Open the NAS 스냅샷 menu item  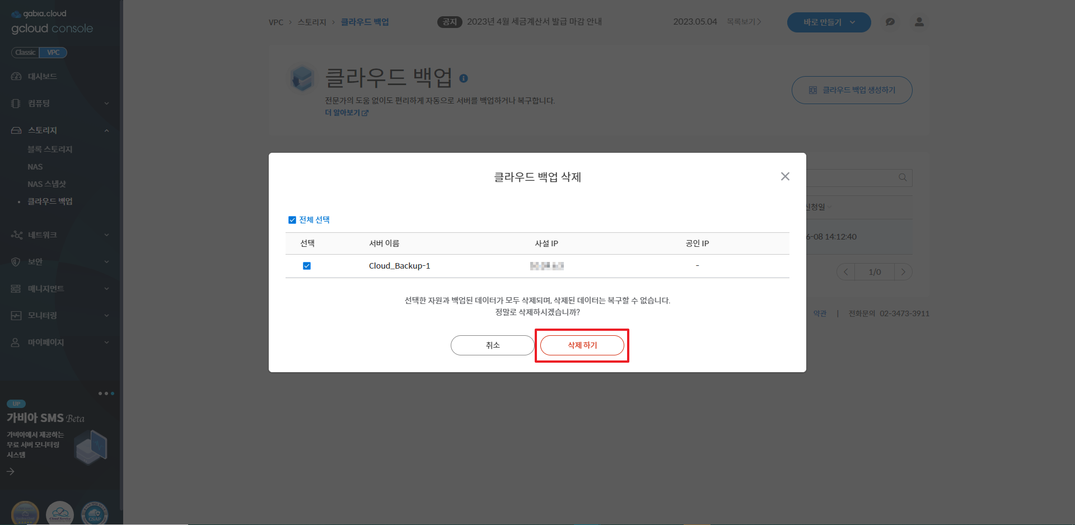[x=47, y=184]
